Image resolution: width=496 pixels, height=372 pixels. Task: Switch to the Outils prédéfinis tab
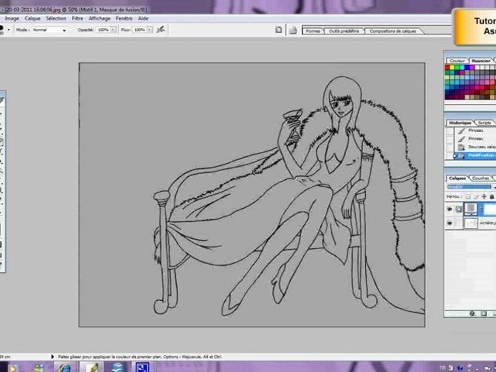click(x=344, y=31)
